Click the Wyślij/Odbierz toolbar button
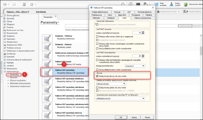Screen dimensions: 203x120 coord(192,12)
